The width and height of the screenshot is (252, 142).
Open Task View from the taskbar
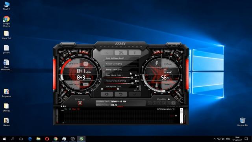[x=21, y=138]
